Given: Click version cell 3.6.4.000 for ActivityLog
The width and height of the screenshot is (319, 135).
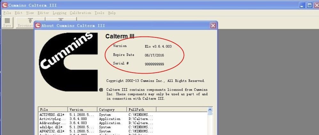Looking at the screenshot, I should [78, 119].
